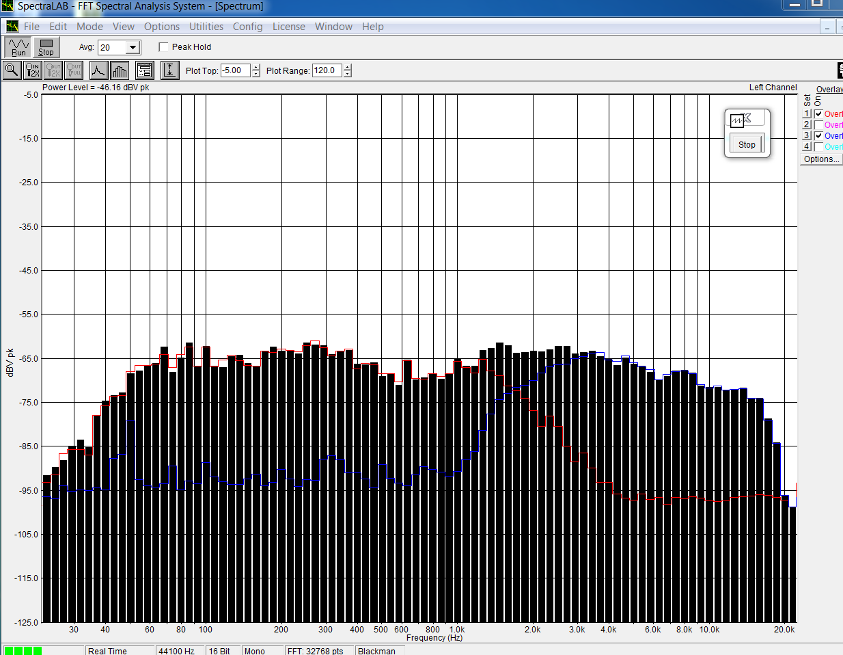Click the vertical autoscale arrows icon
843x655 pixels.
coord(170,70)
